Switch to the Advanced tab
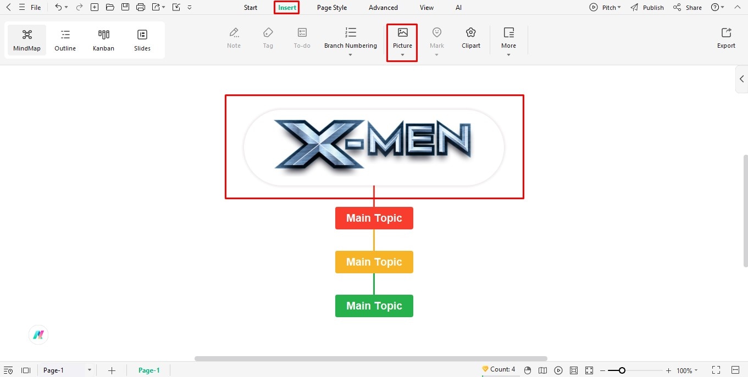Viewport: 748px width, 377px height. click(383, 8)
